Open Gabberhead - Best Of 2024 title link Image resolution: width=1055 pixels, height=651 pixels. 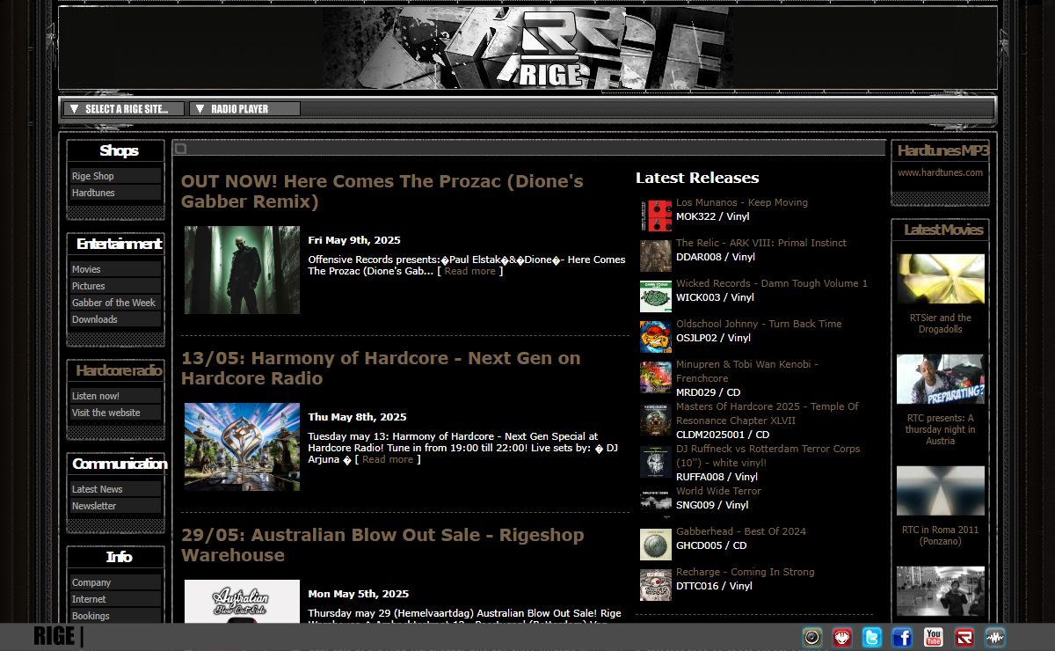[x=741, y=531]
